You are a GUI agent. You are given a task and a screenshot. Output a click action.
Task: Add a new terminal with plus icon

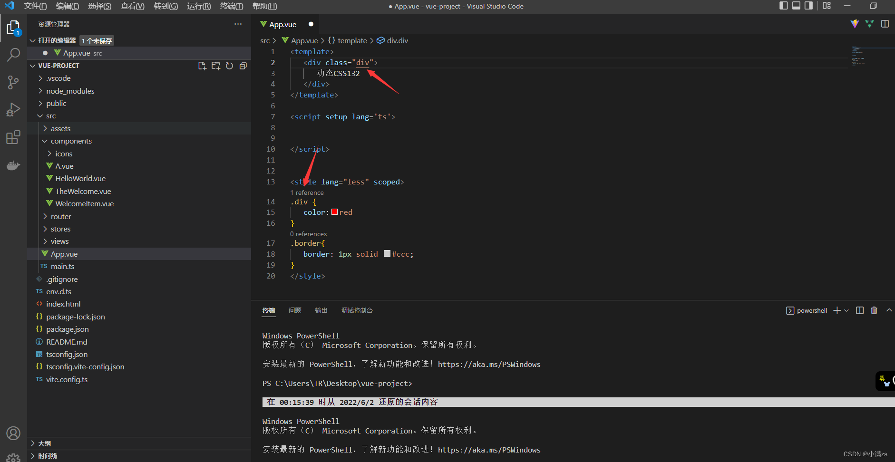(837, 310)
